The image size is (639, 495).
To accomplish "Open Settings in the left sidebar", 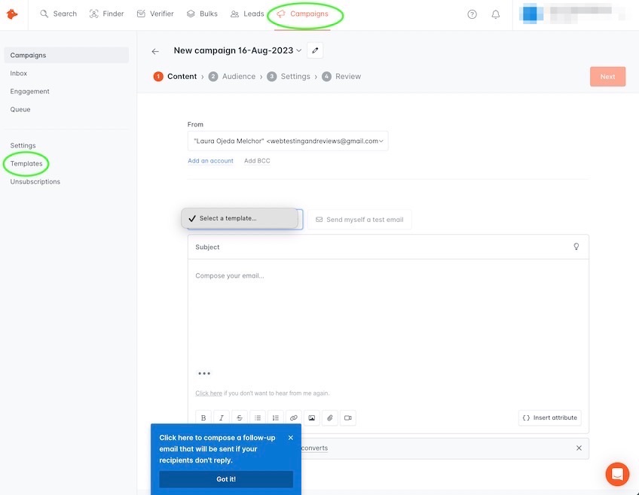I will pyautogui.click(x=23, y=145).
